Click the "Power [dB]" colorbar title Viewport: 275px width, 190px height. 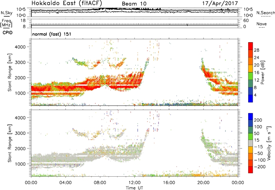pyautogui.click(x=262, y=72)
